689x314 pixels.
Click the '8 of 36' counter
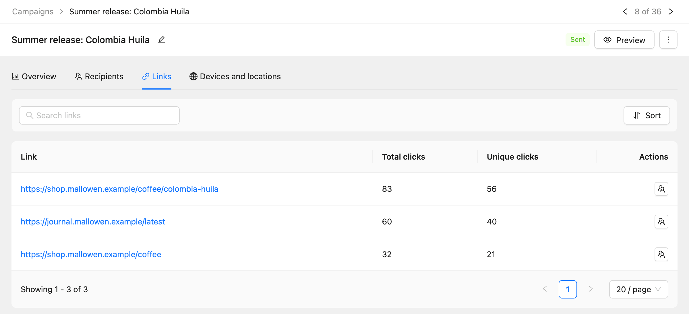[648, 11]
